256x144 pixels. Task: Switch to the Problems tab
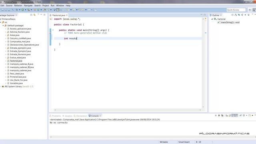pos(55,116)
